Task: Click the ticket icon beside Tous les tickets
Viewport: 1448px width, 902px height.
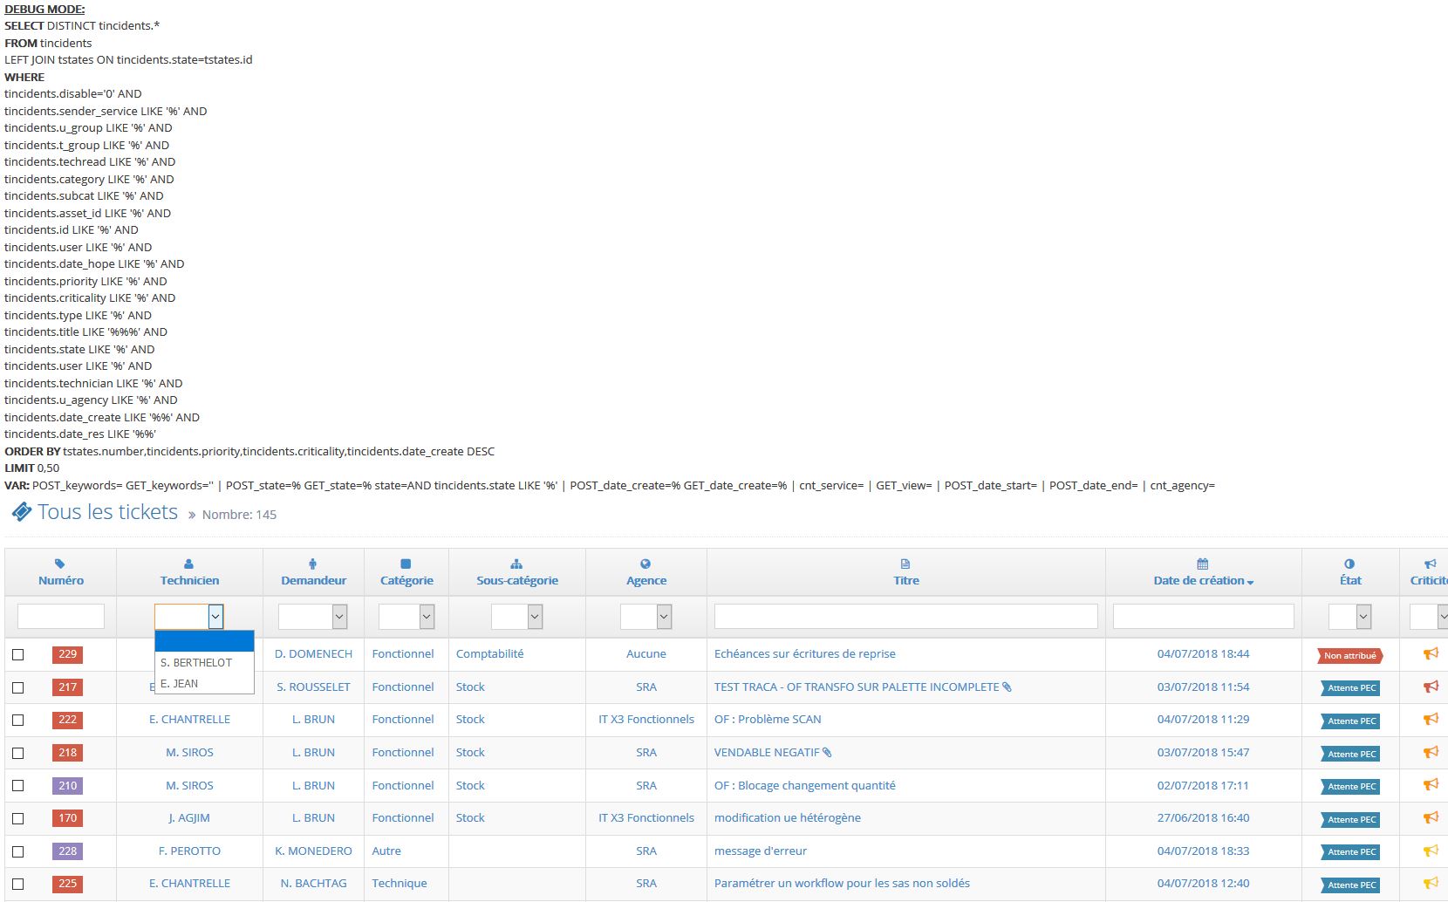Action: tap(22, 512)
